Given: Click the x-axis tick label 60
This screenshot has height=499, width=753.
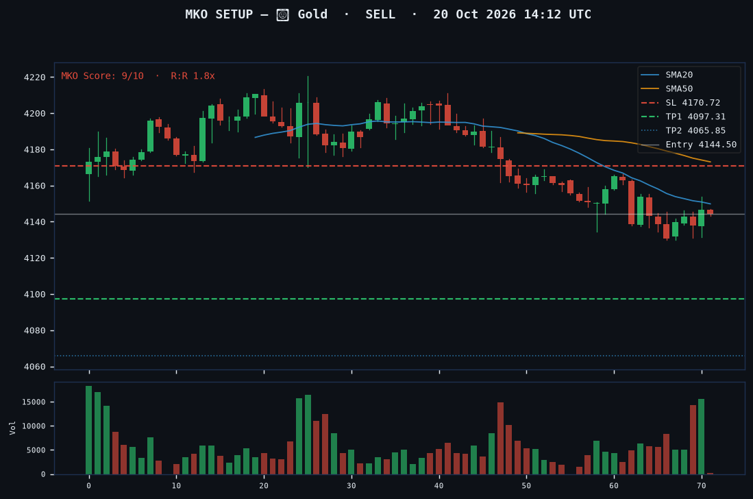Looking at the screenshot, I should click(614, 485).
